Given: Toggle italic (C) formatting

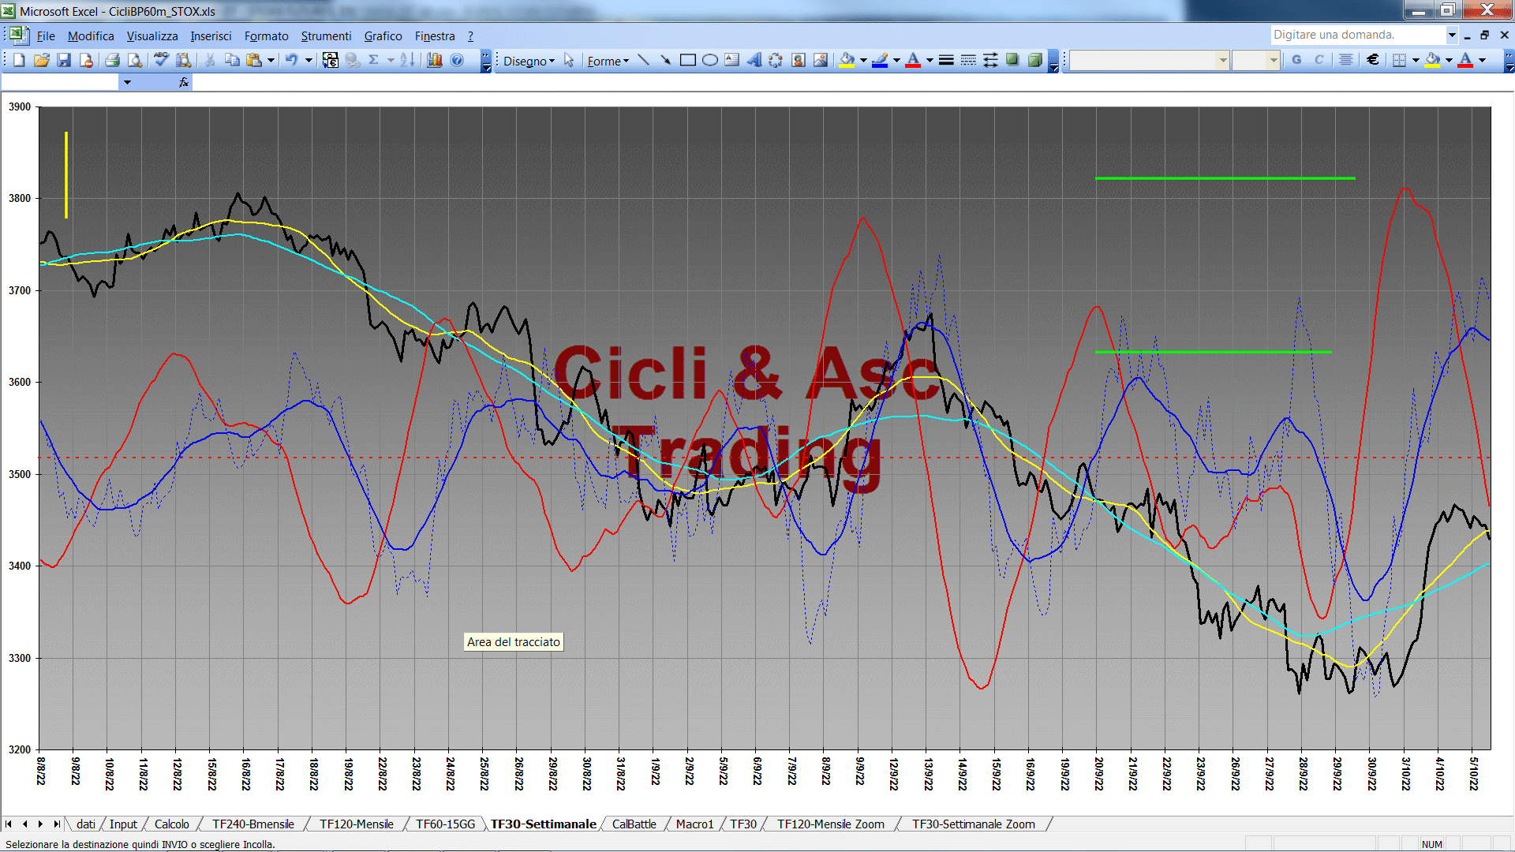Looking at the screenshot, I should 1319,60.
